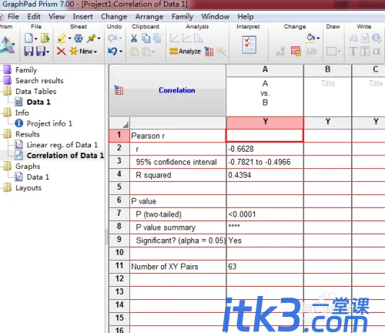Open the Window menu
The image size is (385, 333).
pos(215,17)
